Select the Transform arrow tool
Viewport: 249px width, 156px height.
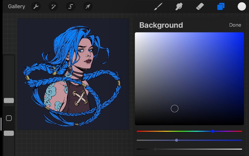pyautogui.click(x=88, y=6)
